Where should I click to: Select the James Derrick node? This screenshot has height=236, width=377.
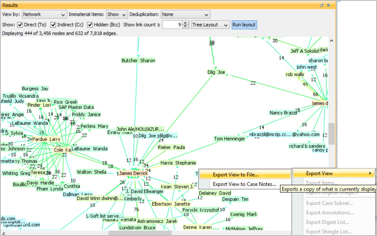(x=134, y=173)
